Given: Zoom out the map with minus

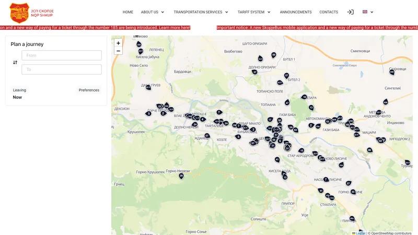Looking at the screenshot, I should [x=119, y=51].
